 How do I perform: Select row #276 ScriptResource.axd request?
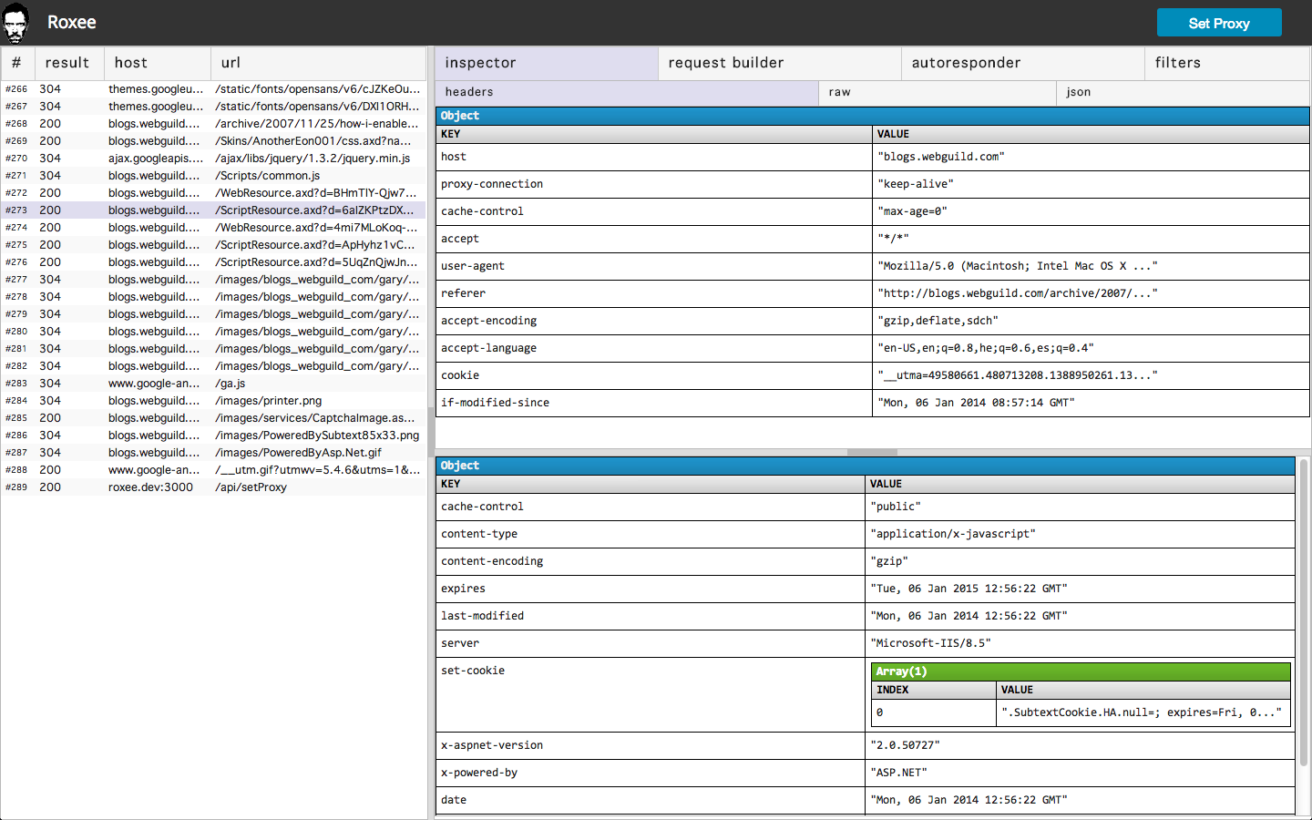(213, 262)
